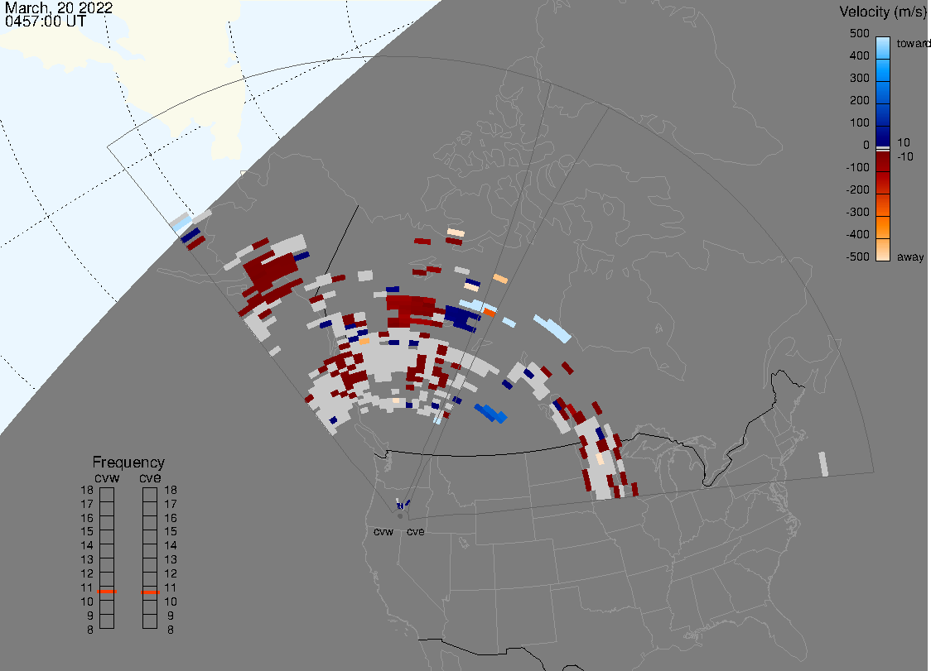
Task: Click the date label March, 20 2022
Action: coord(58,8)
